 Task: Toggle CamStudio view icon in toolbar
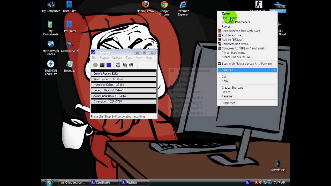point(118,65)
